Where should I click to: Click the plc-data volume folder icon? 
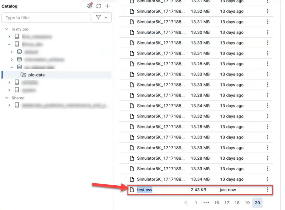tap(23, 75)
